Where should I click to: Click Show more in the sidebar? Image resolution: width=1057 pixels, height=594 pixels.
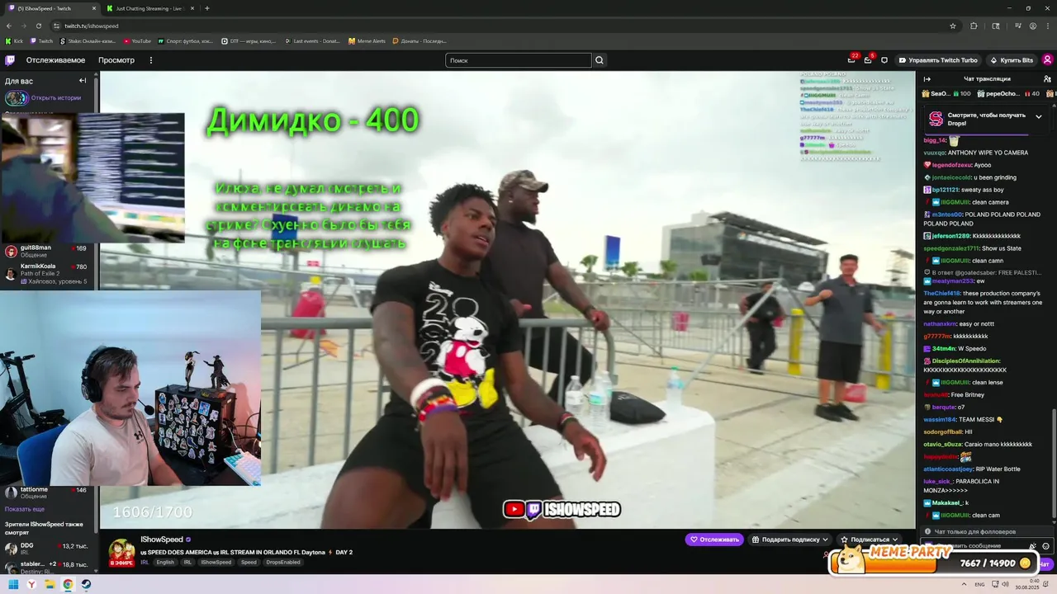(25, 509)
